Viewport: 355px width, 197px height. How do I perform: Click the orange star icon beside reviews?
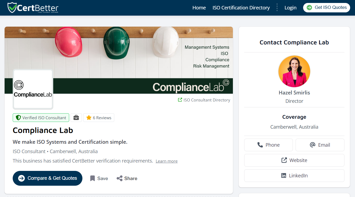89,118
